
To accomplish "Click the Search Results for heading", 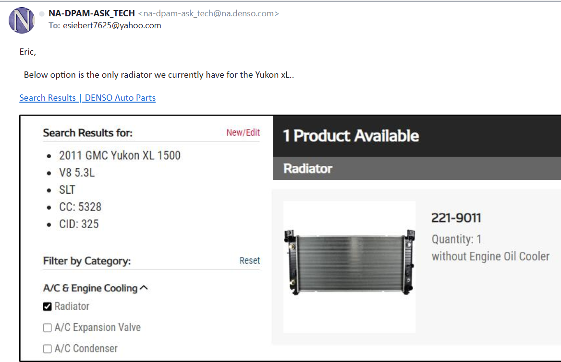I will (x=87, y=133).
